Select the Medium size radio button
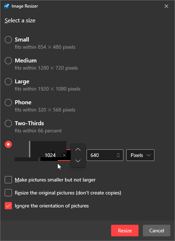 point(8,61)
